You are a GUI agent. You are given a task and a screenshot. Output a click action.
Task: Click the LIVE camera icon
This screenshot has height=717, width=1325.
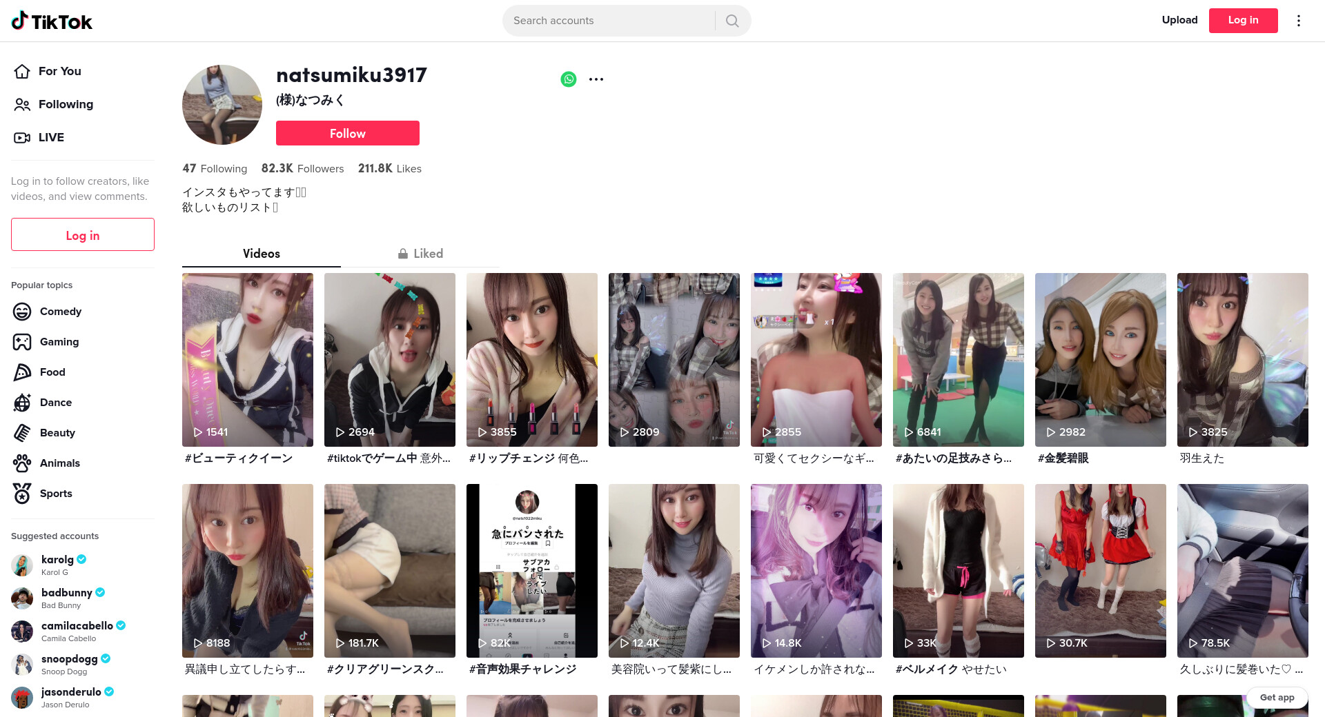(22, 137)
